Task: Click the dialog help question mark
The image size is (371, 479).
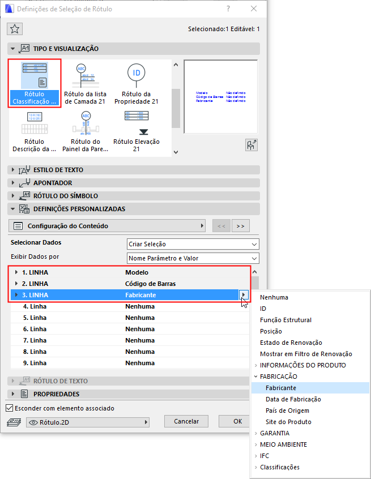Action: [228, 8]
